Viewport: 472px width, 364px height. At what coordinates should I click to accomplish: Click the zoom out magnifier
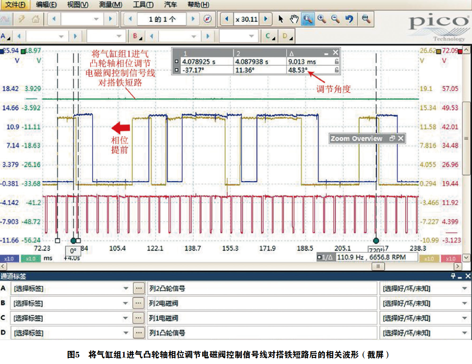[x=335, y=19]
